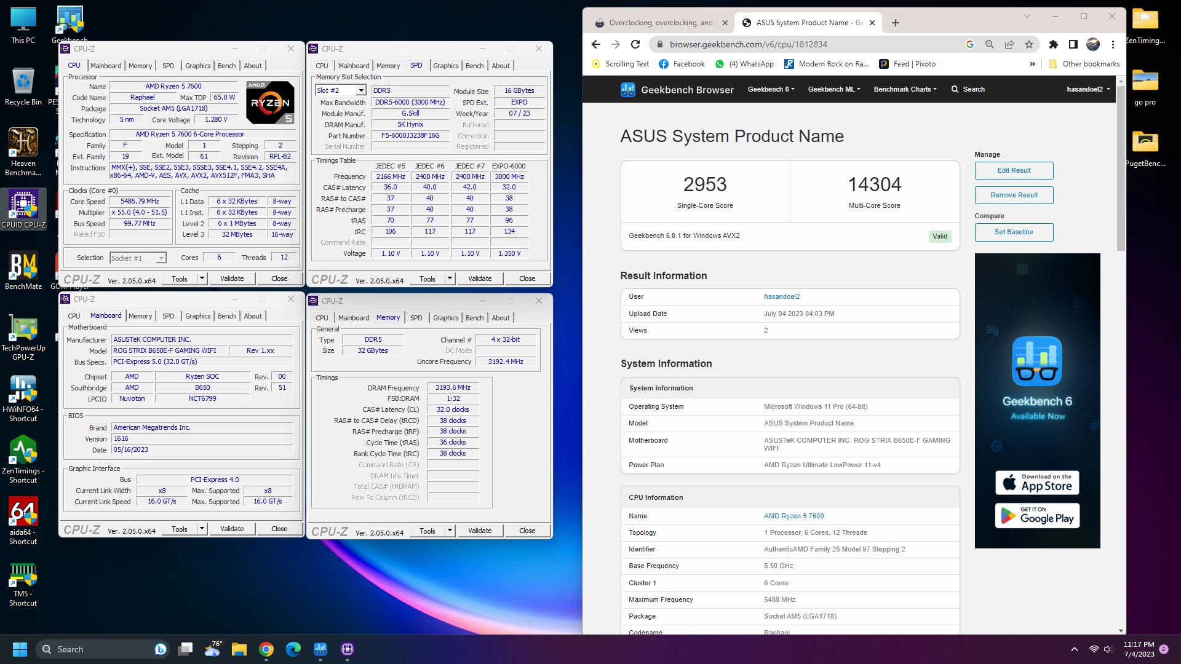Expand Tools arrow in CPU tab window
This screenshot has height=664, width=1181.
(201, 279)
